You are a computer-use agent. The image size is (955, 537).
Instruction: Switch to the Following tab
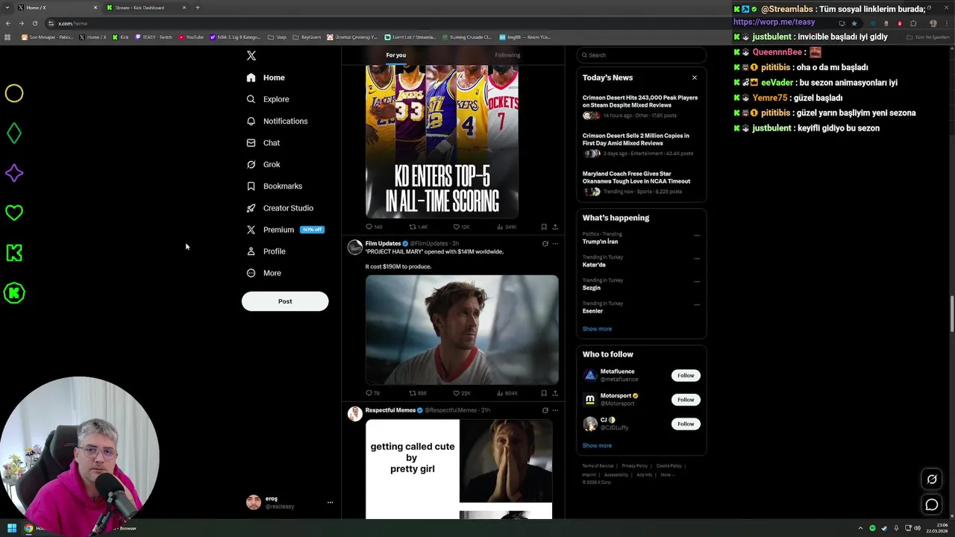pyautogui.click(x=507, y=55)
